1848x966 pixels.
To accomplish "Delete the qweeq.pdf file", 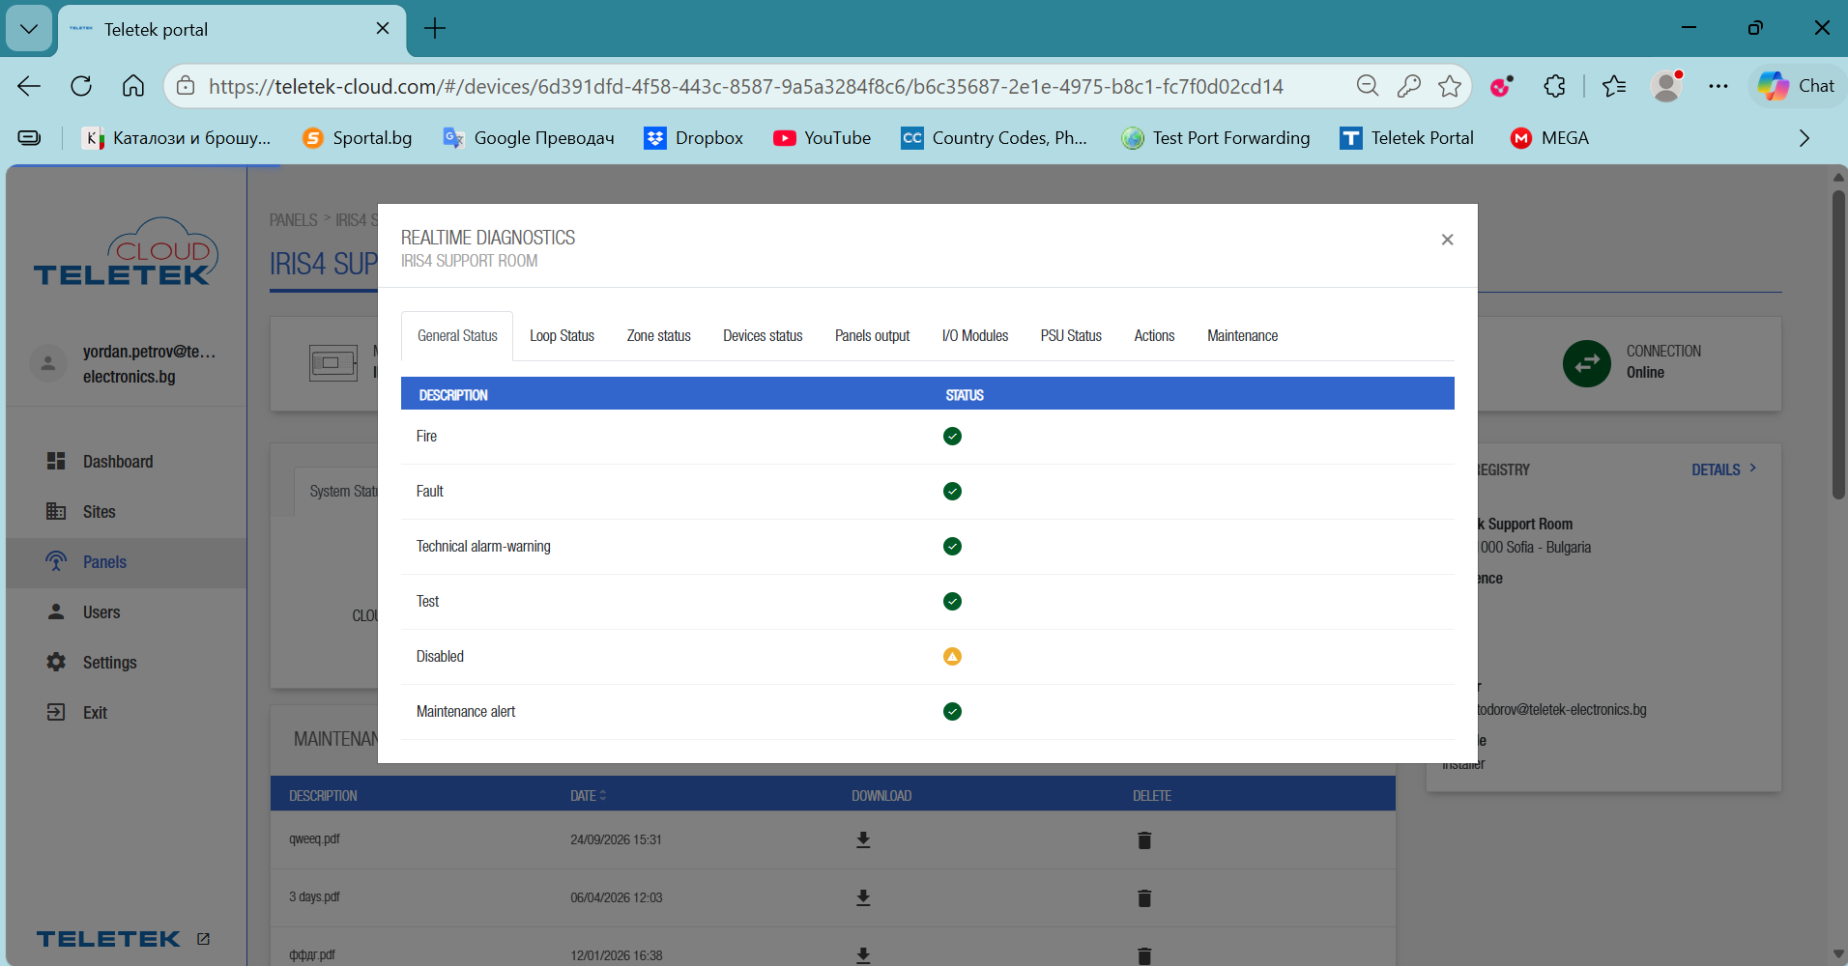I will [x=1144, y=840].
